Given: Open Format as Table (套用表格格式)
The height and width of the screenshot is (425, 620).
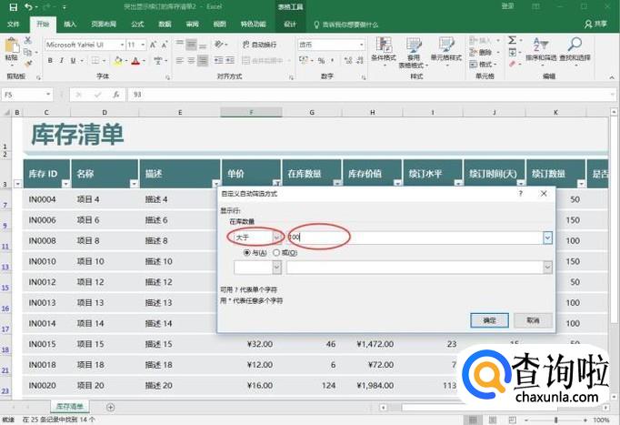Looking at the screenshot, I should [x=414, y=52].
